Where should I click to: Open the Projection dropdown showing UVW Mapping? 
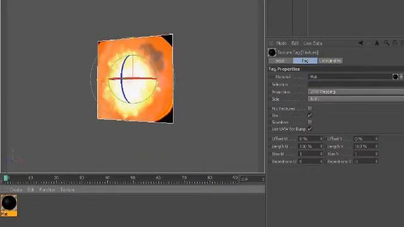click(356, 91)
